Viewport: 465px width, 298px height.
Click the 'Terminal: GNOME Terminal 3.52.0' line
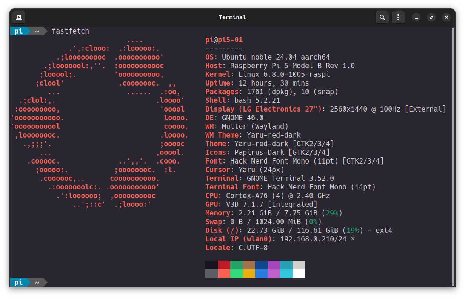point(270,179)
